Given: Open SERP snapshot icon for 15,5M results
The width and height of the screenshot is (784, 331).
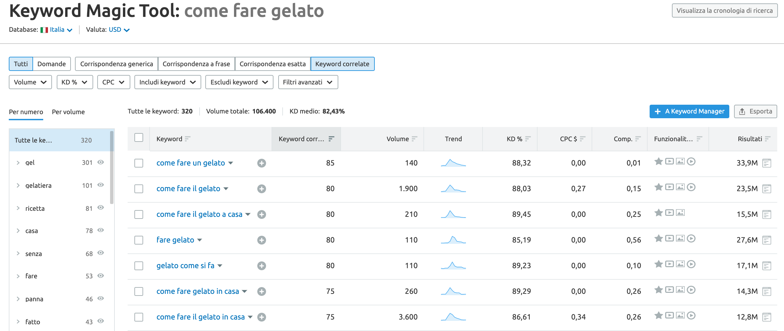Looking at the screenshot, I should click(767, 214).
